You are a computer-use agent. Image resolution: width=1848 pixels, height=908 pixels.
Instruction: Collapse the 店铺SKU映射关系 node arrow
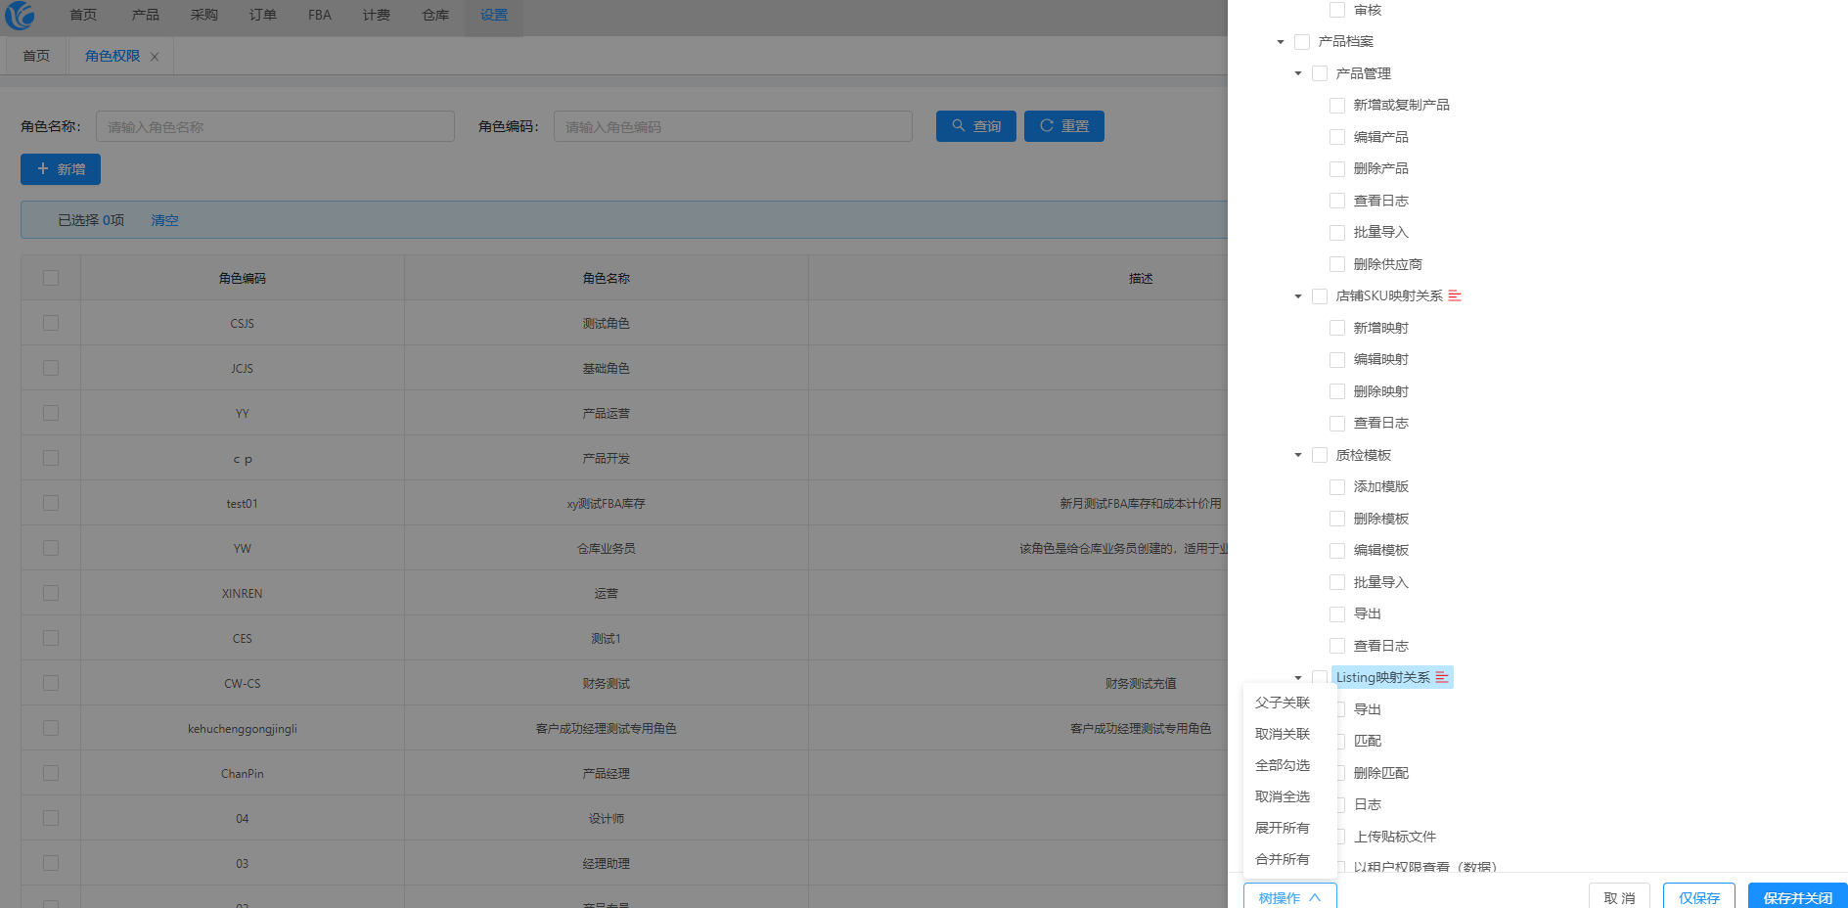pos(1298,296)
